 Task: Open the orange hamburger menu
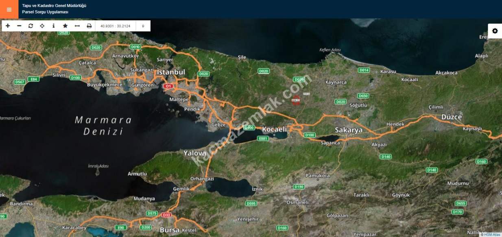(9, 9)
